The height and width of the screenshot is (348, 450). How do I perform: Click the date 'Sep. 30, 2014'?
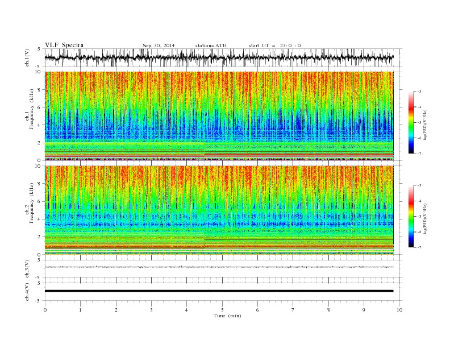click(159, 45)
